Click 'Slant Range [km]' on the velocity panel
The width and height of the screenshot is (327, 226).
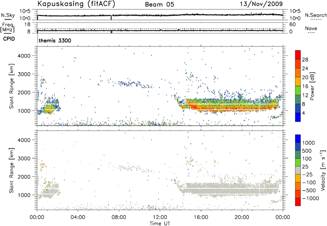point(11,171)
